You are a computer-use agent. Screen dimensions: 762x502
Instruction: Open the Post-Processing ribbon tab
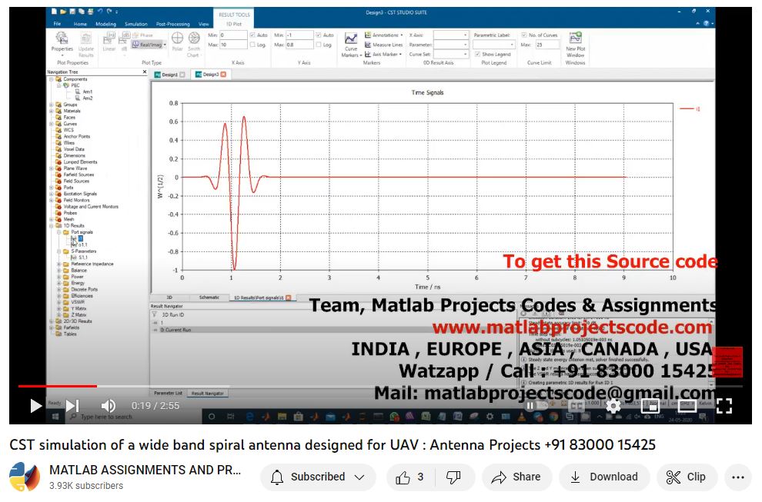(x=171, y=24)
